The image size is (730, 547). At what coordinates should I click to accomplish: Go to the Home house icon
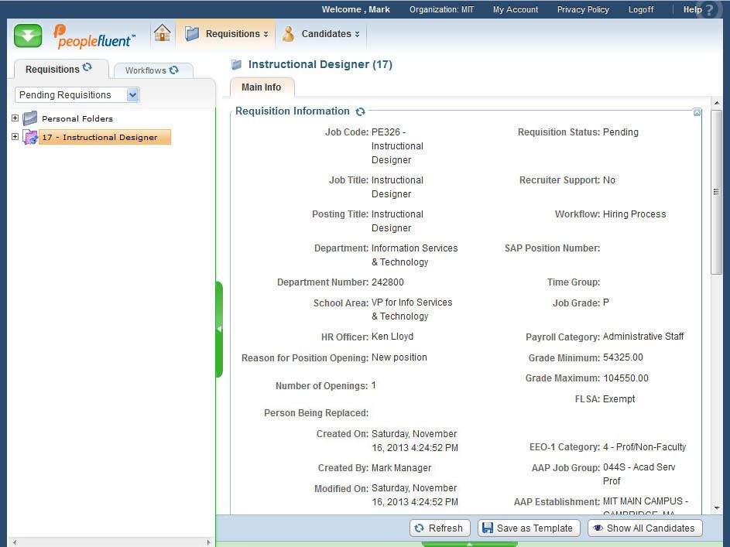[x=162, y=33]
